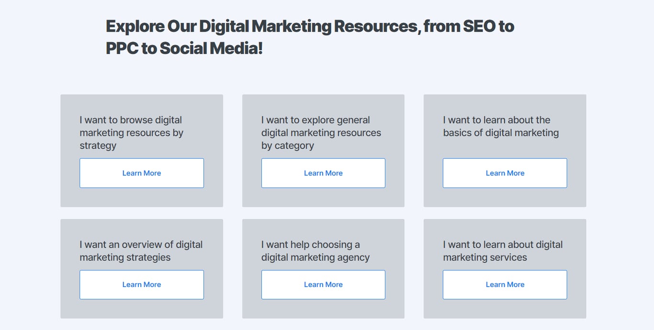Click the word 'SEO' in the heading
This screenshot has width=654, height=330.
(x=479, y=26)
